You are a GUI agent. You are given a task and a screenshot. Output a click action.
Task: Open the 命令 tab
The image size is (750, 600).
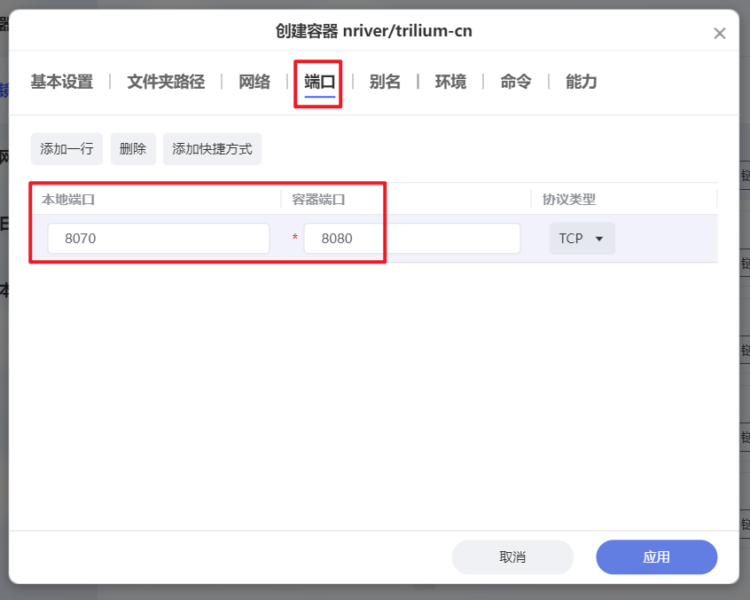click(514, 81)
